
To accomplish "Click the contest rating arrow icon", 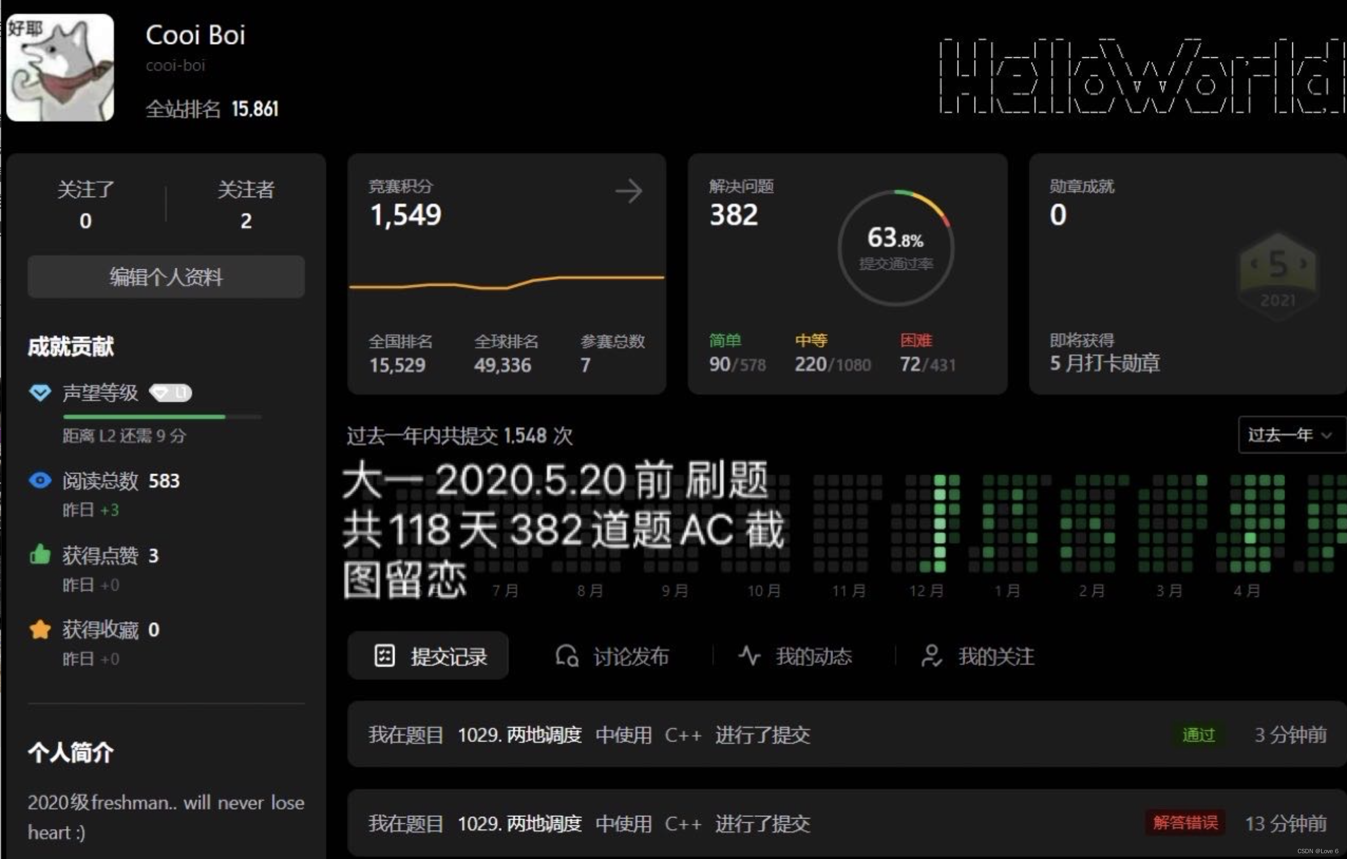I will (x=628, y=191).
